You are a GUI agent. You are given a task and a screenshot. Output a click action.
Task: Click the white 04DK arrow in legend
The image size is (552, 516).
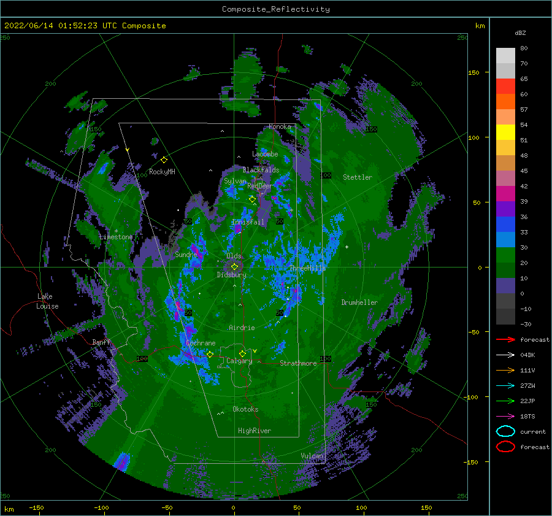[505, 355]
